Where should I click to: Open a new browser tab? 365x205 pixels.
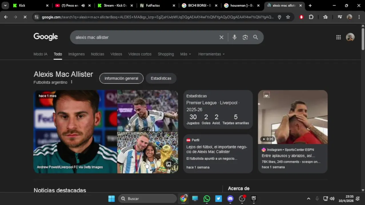click(x=310, y=5)
